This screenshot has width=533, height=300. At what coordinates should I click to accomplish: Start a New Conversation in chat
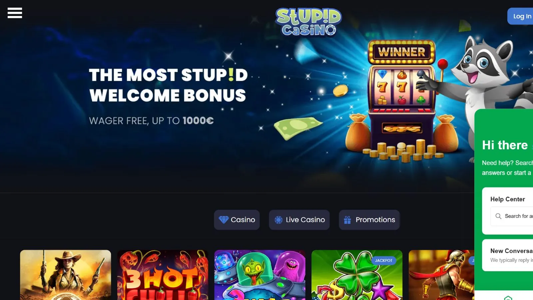point(508,255)
